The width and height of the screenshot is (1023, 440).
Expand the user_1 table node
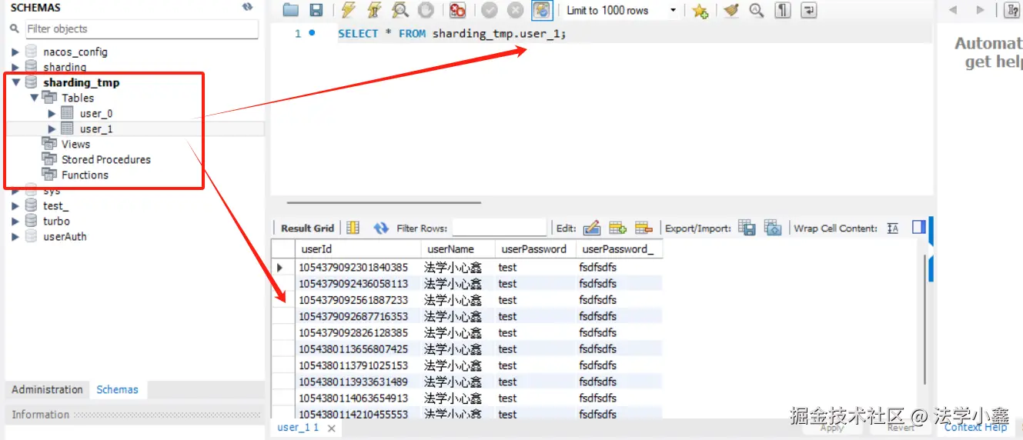(52, 128)
